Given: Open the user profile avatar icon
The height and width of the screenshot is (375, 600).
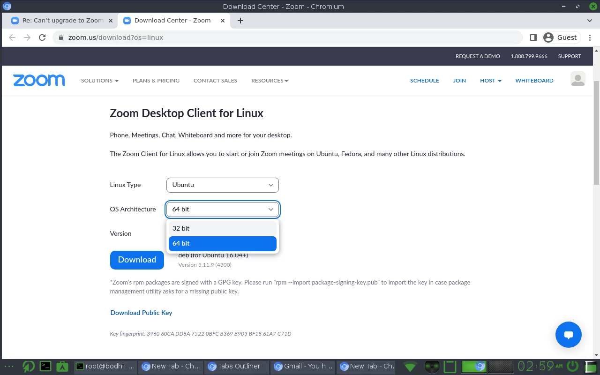Looking at the screenshot, I should [577, 80].
